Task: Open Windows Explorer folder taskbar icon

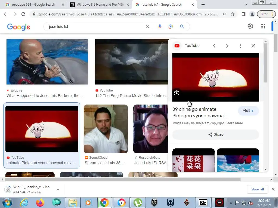Action: click(73, 203)
